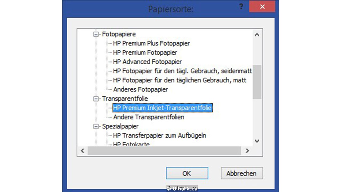Choose Andere Transparentfolien

pyautogui.click(x=149, y=117)
